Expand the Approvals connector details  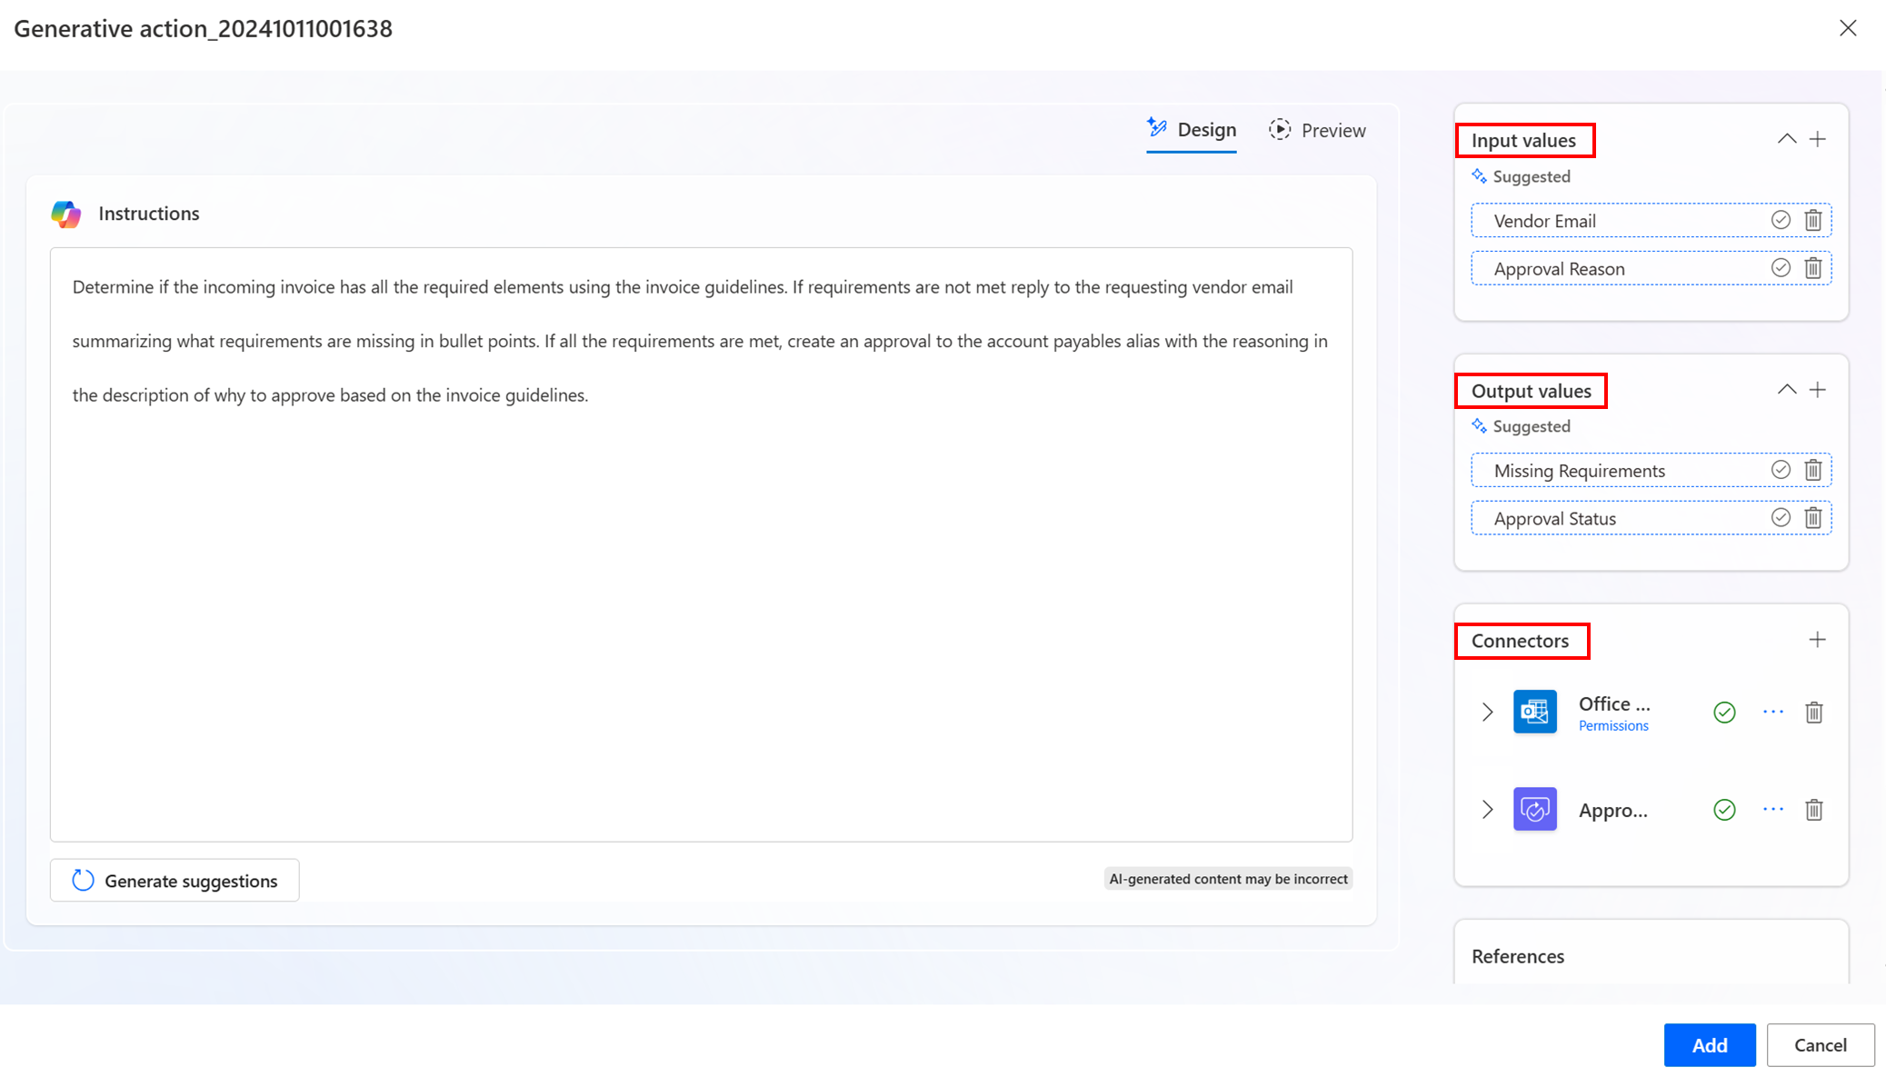coord(1486,809)
